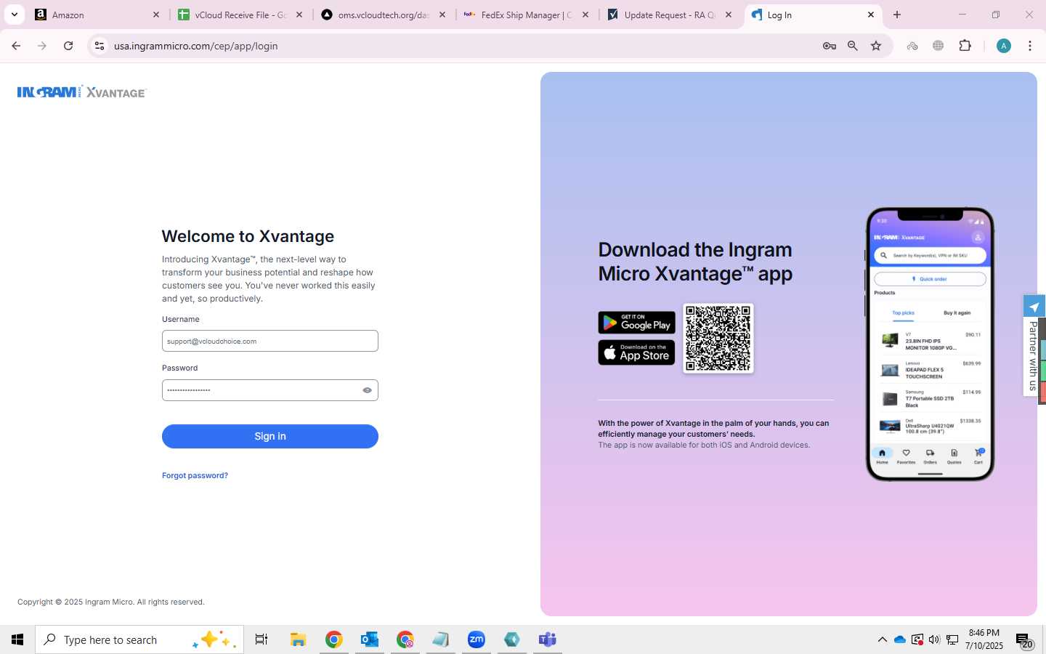This screenshot has width=1046, height=654.
Task: Click the Download the Ingram Micro Xvantage app heading
Action: point(695,262)
